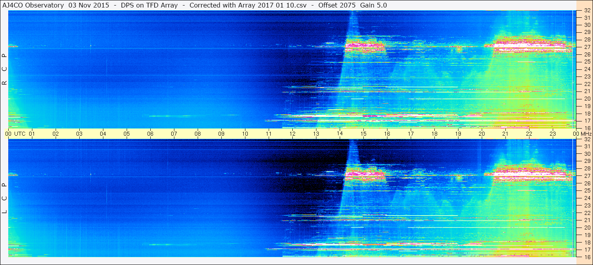
Task: Select the 22 hour time marker
Action: coord(529,134)
